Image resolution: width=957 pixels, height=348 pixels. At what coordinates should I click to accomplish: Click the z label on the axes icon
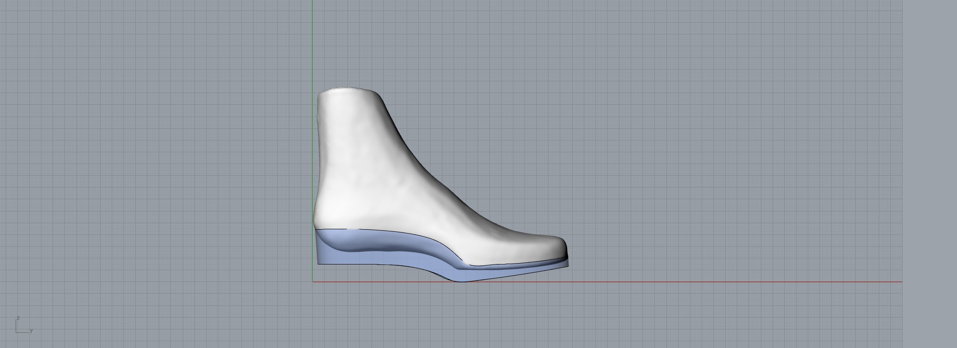click(x=18, y=318)
